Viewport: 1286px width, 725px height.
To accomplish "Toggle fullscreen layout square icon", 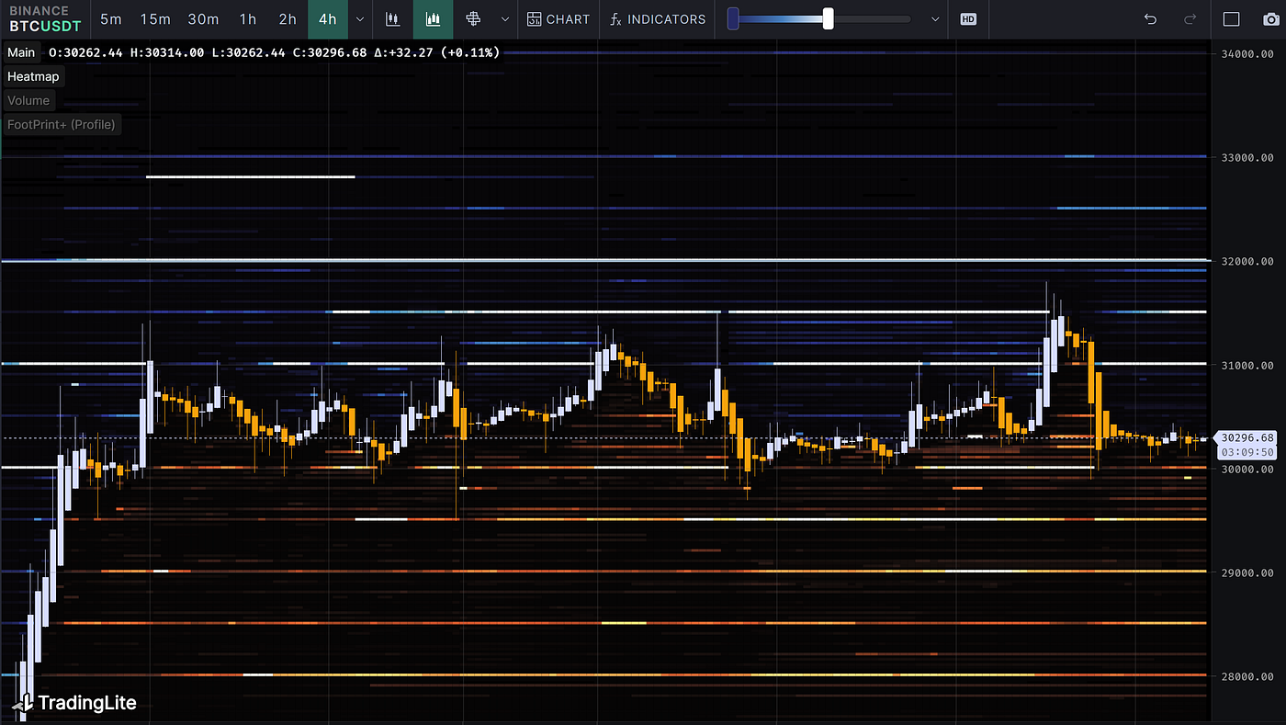I will [1232, 19].
